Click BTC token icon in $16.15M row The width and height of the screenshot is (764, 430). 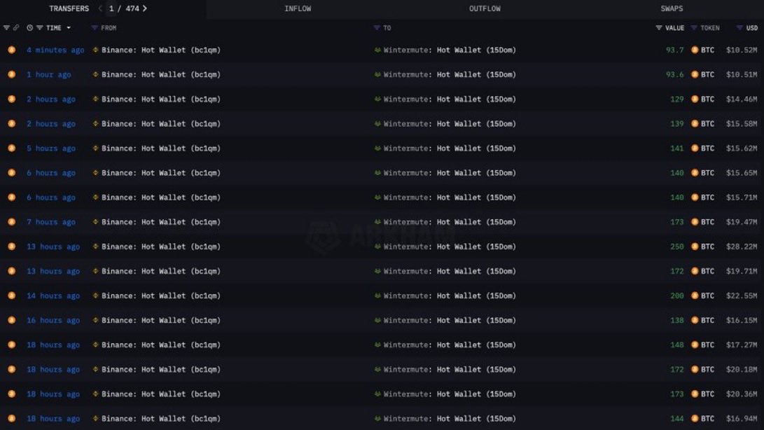click(x=695, y=320)
